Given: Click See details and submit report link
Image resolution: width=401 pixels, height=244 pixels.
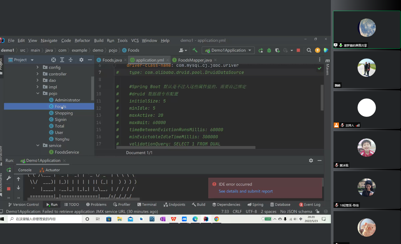Looking at the screenshot, I should click(246, 191).
